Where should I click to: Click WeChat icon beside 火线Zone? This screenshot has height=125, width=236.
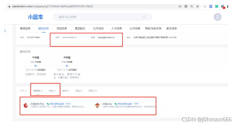(x=116, y=104)
